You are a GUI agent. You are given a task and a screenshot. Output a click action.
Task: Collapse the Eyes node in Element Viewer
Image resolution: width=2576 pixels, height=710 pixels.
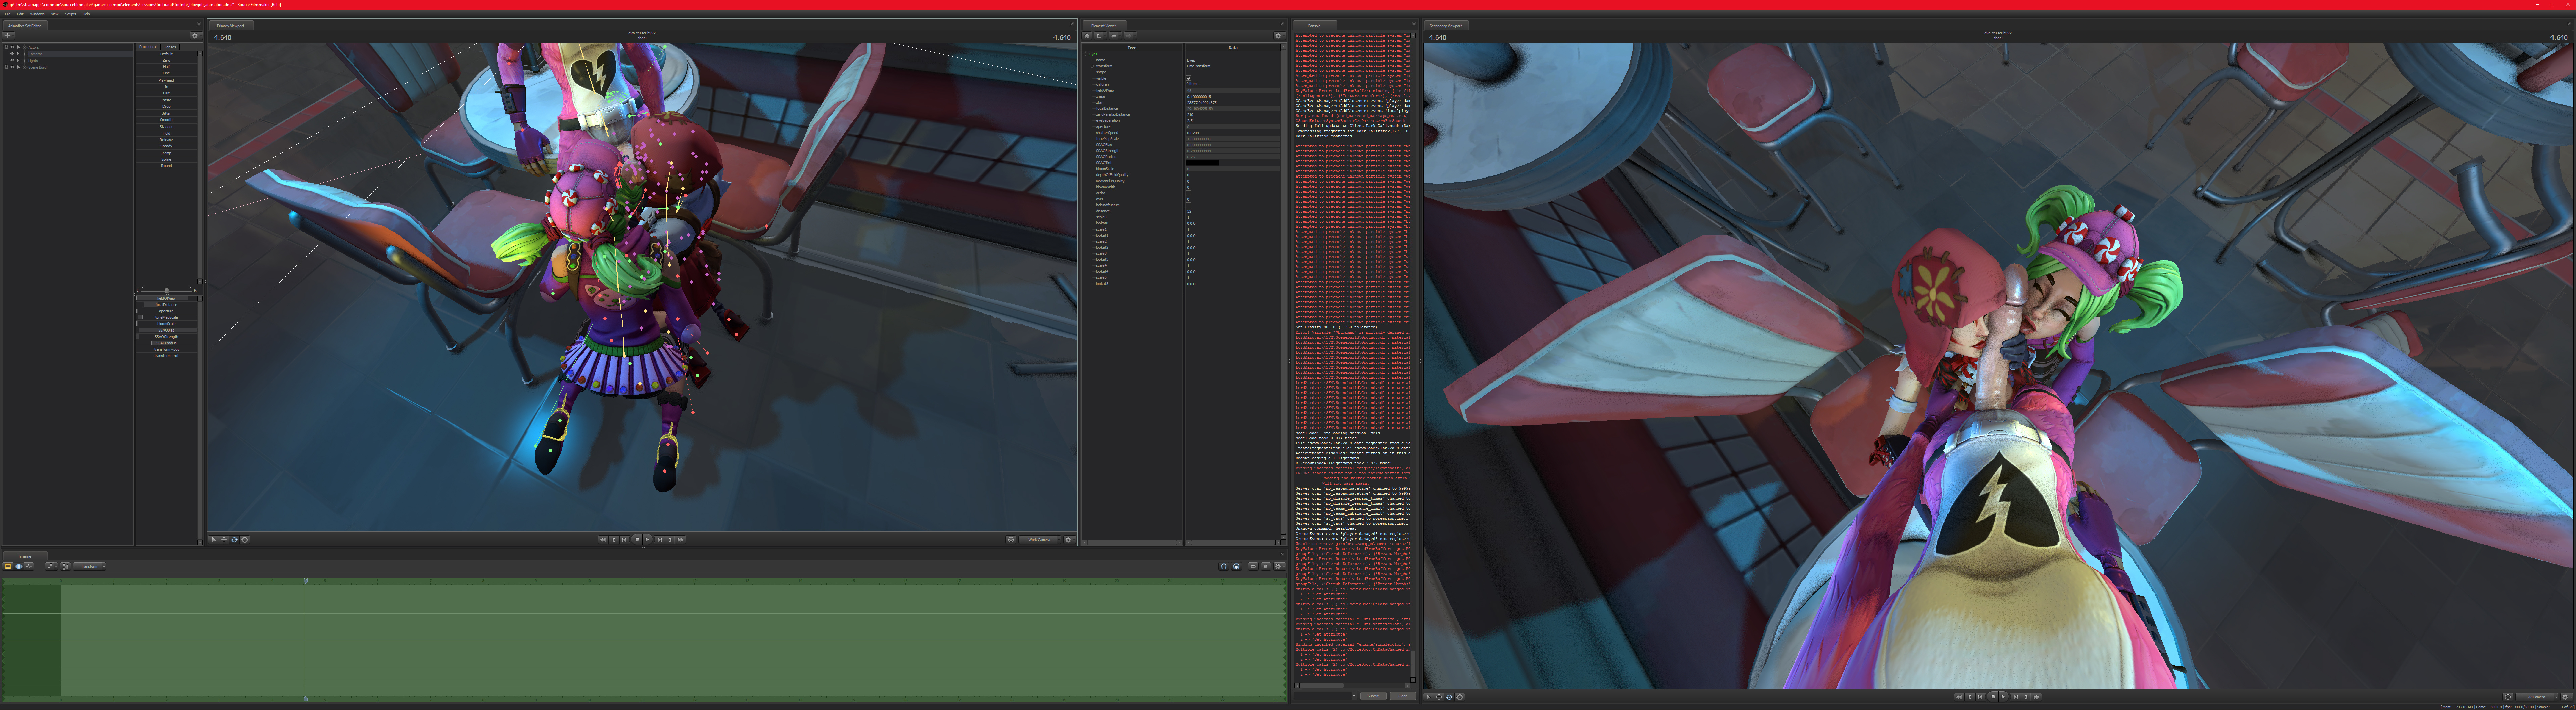(x=1086, y=54)
